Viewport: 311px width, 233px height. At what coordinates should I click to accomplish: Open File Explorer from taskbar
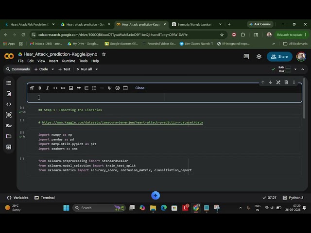click(x=153, y=208)
